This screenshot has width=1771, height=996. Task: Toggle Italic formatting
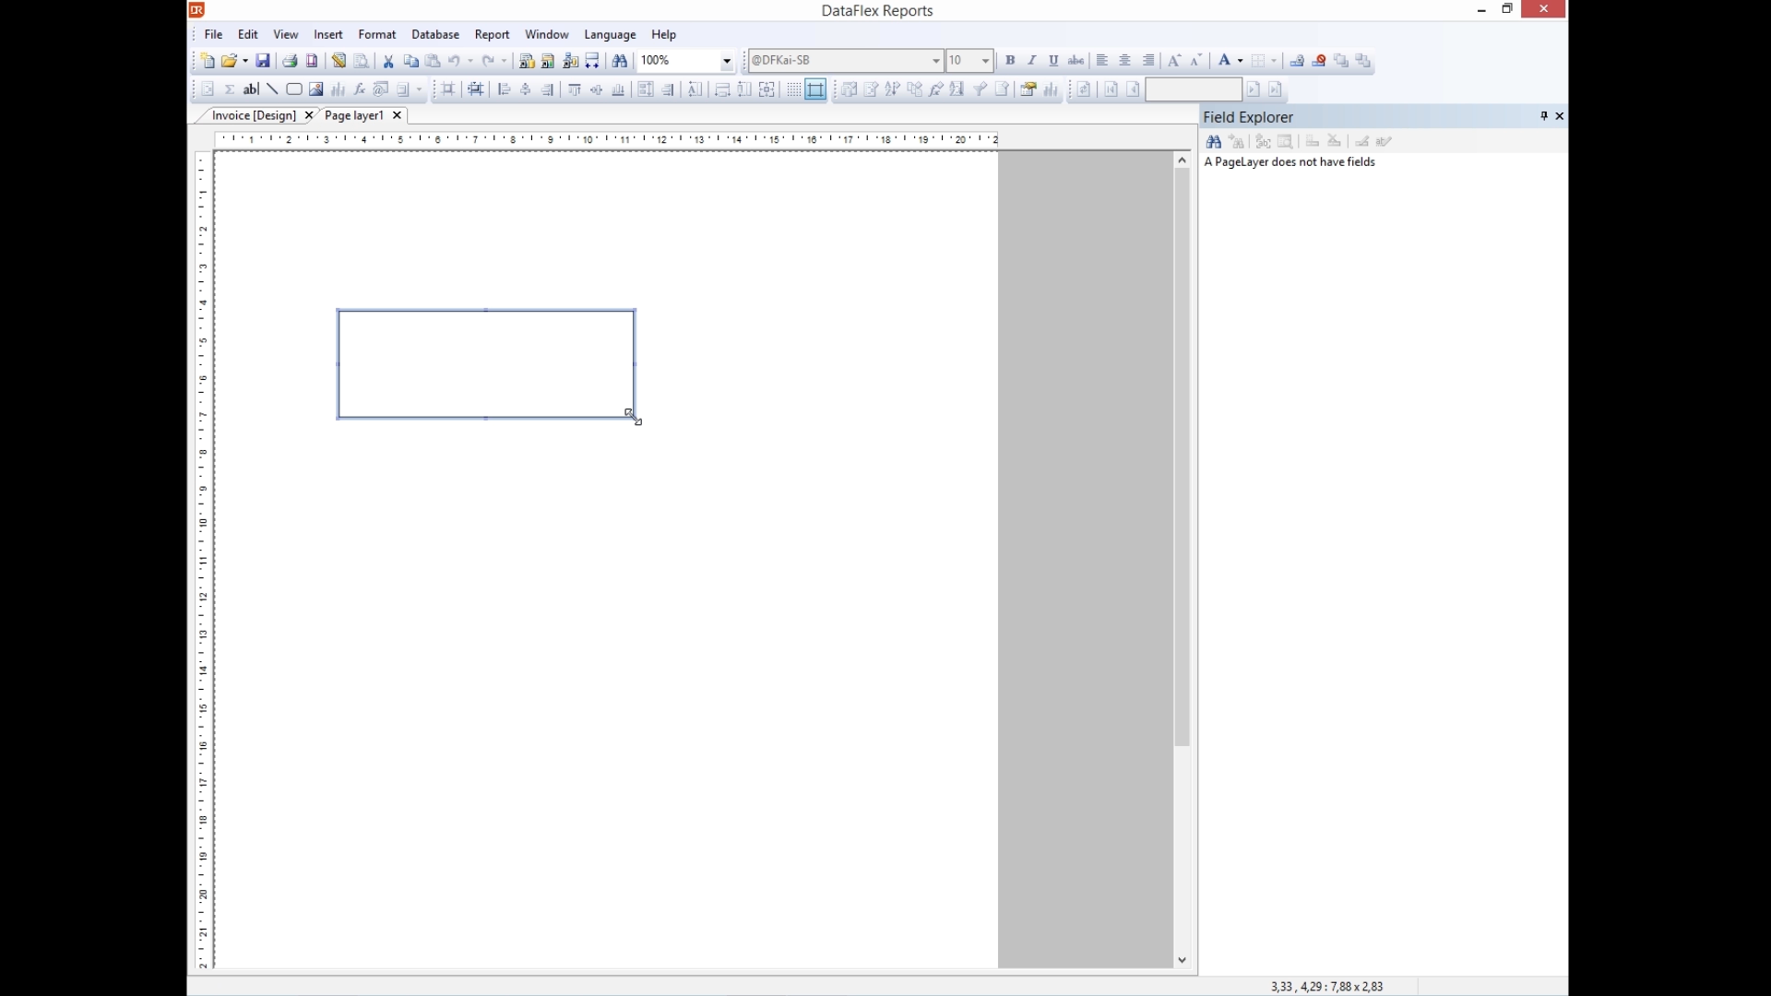1032,61
